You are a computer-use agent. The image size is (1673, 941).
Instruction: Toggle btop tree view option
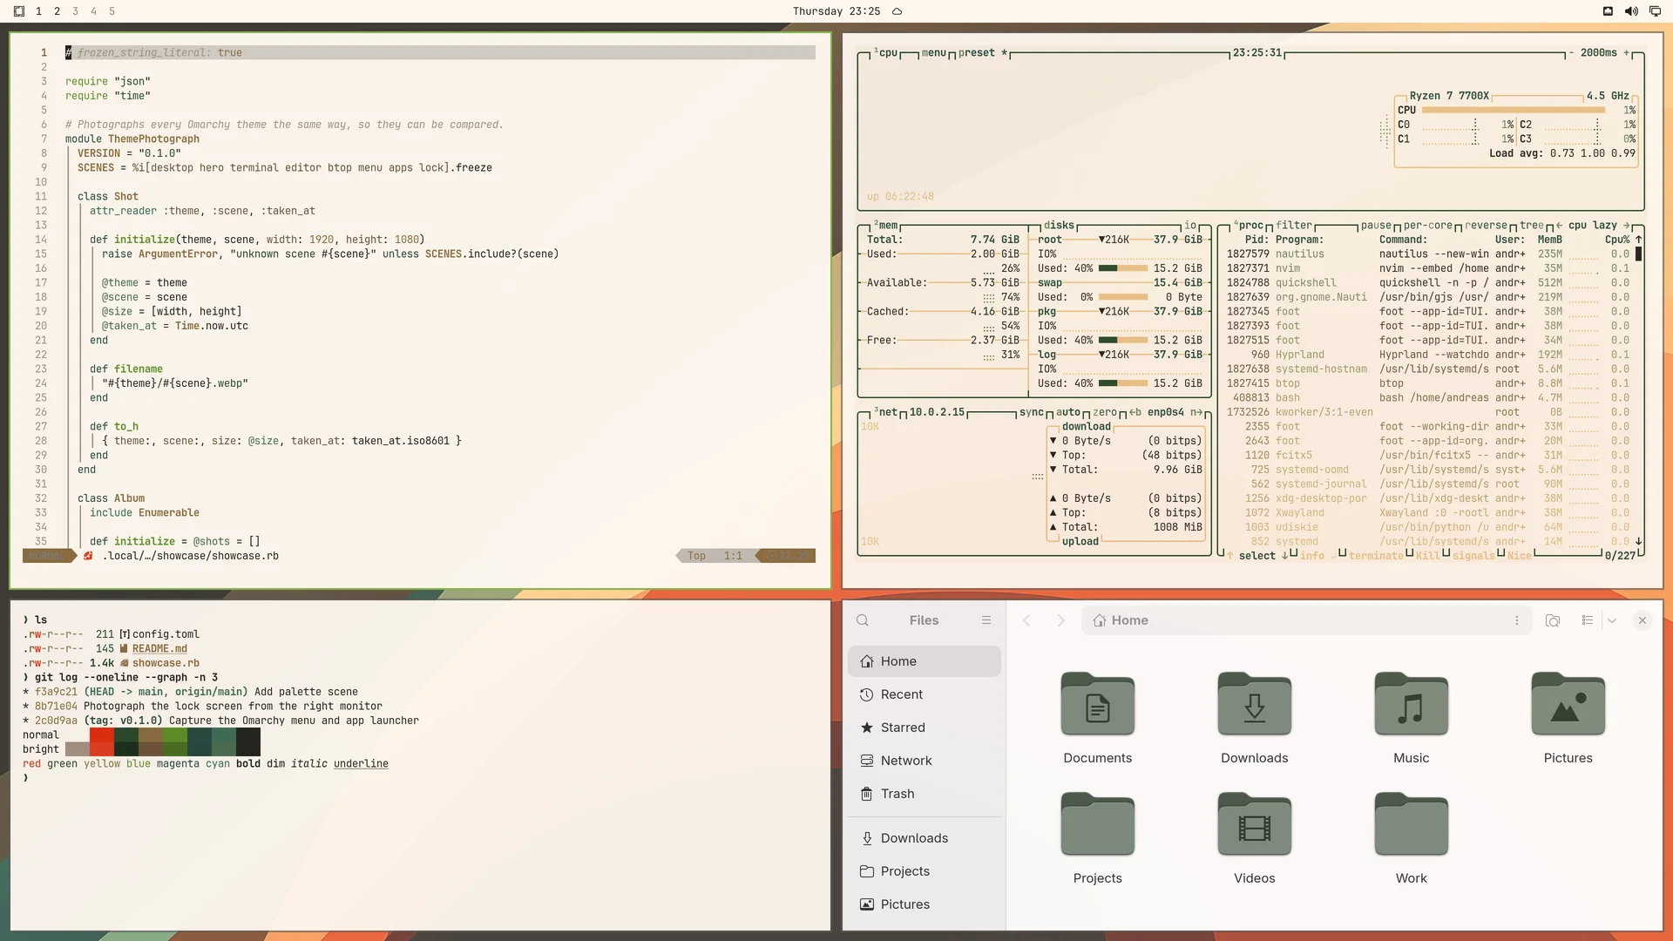(1532, 226)
